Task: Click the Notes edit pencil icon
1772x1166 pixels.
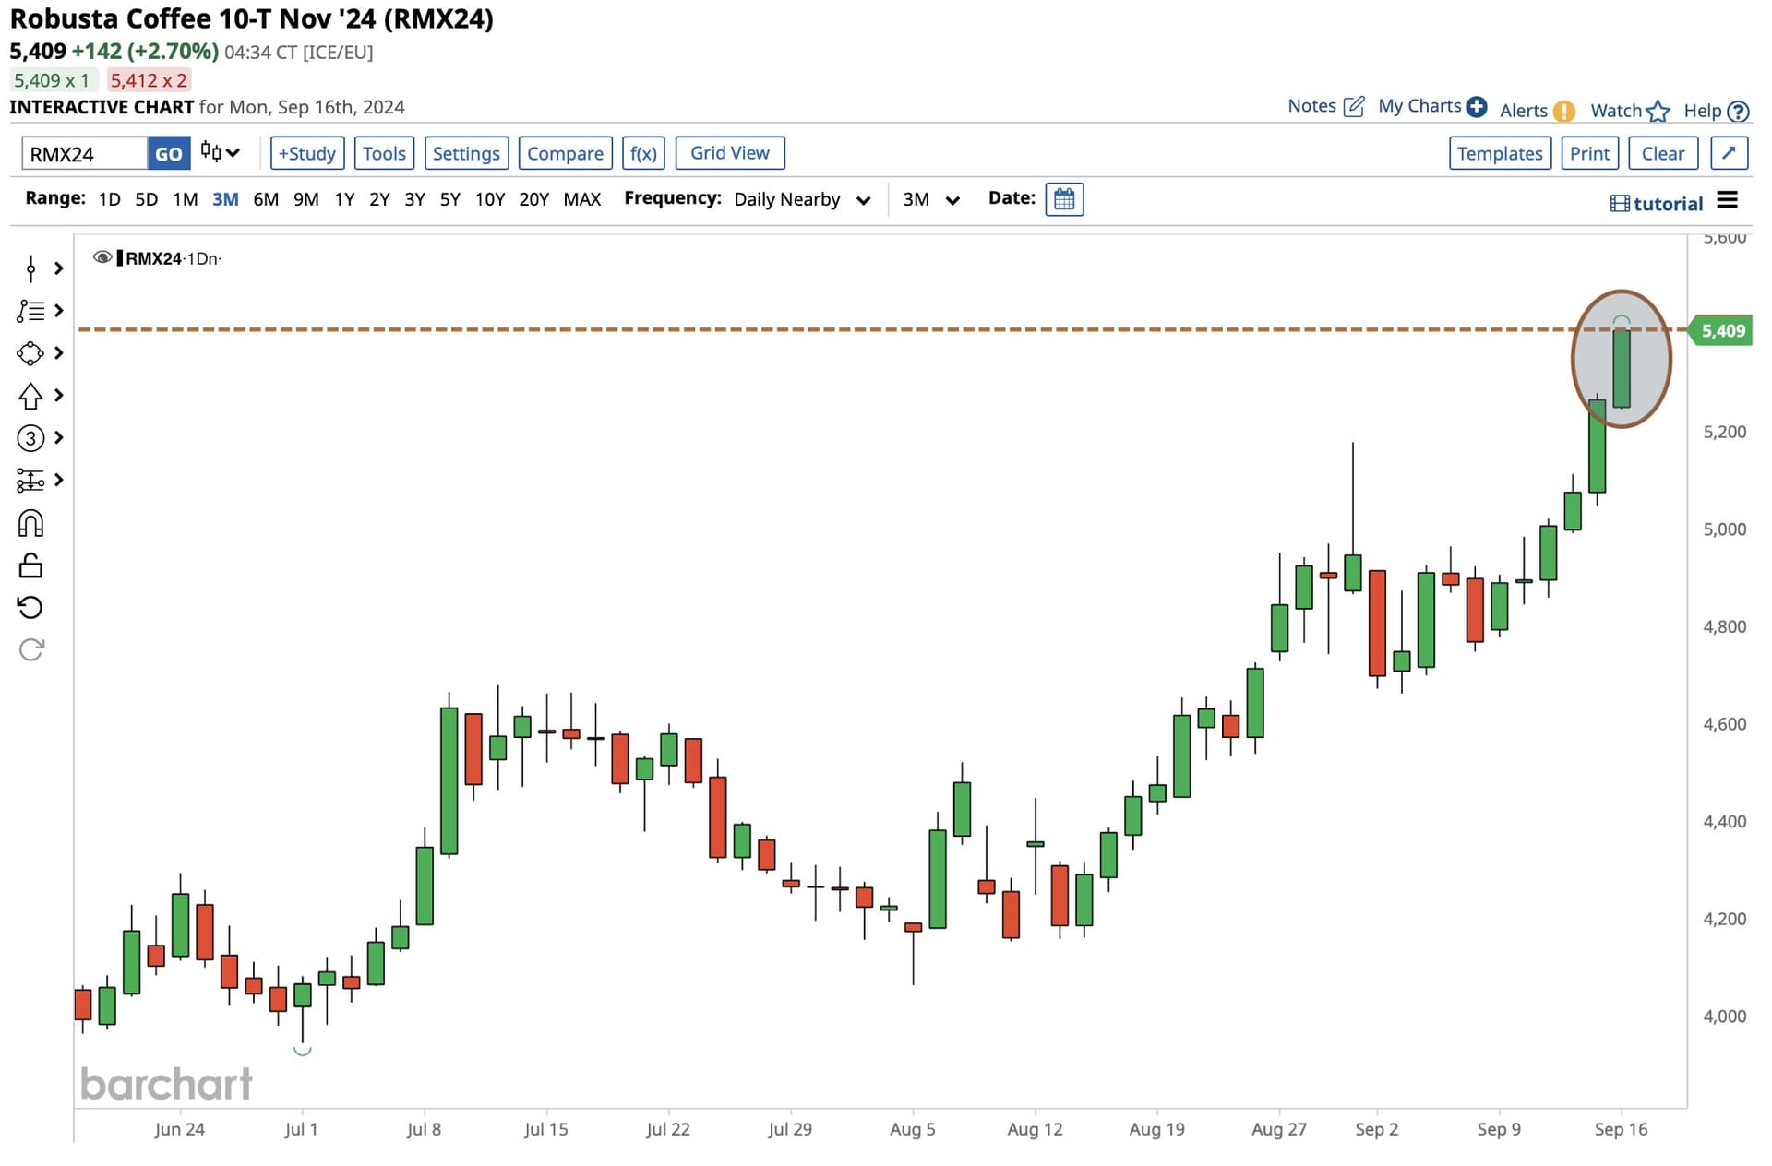Action: click(1353, 106)
